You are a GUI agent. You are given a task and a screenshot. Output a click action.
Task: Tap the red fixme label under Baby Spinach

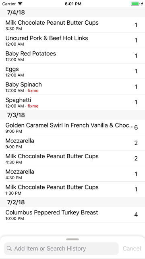(x=33, y=91)
